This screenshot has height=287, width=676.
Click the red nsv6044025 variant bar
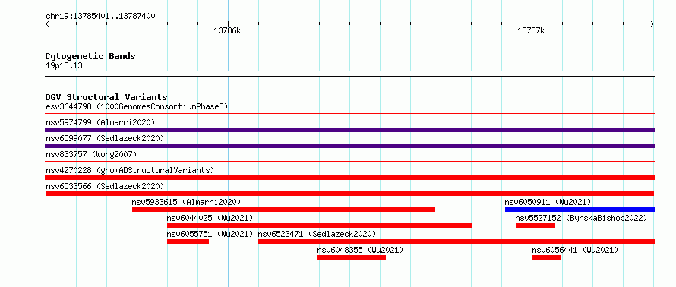(x=320, y=225)
